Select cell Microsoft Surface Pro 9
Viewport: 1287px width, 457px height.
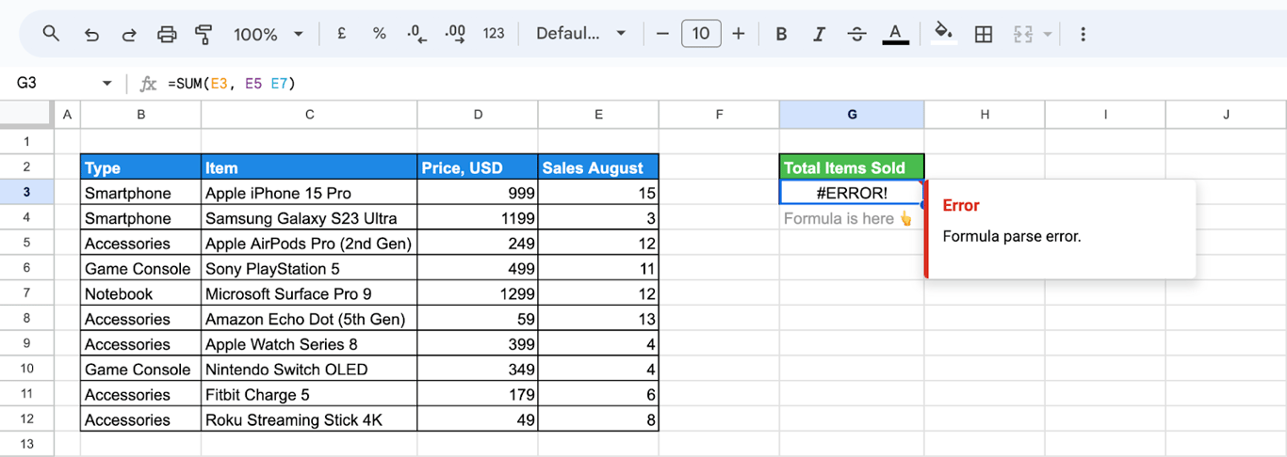point(309,294)
